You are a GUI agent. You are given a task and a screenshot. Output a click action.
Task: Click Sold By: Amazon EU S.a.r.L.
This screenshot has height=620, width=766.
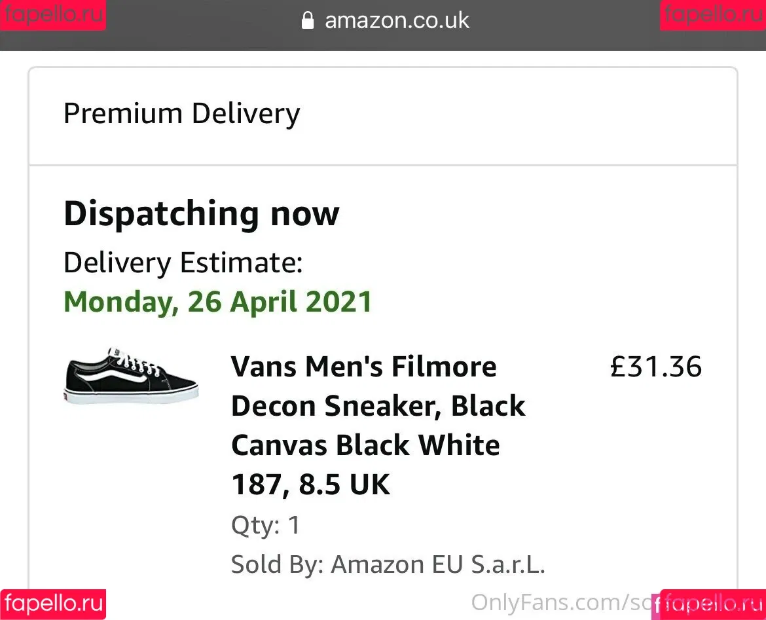tap(388, 564)
